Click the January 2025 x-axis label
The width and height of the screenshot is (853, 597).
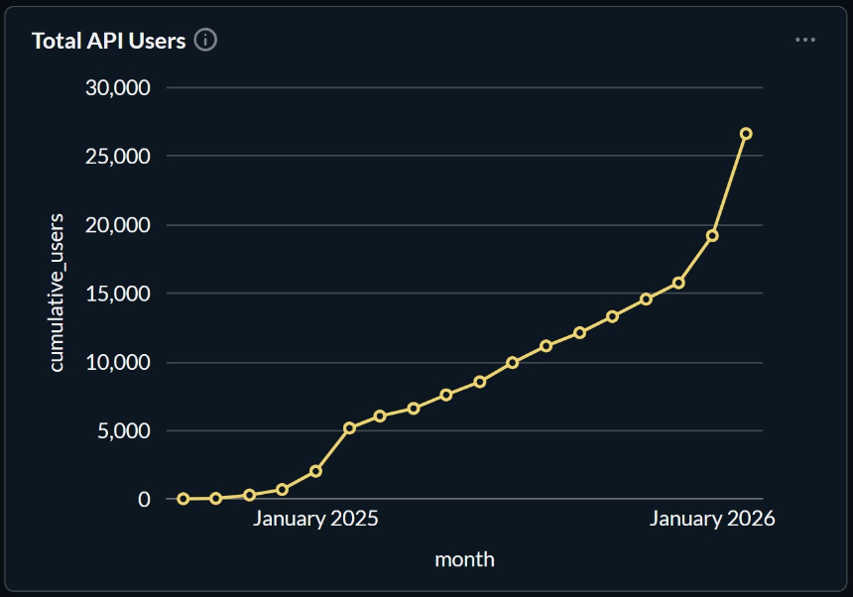pyautogui.click(x=315, y=519)
